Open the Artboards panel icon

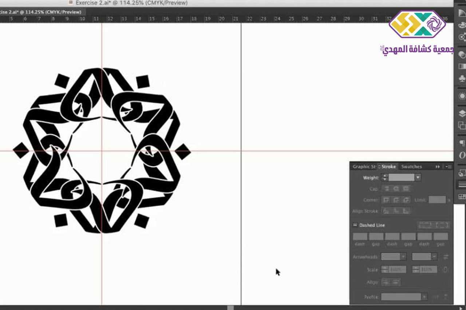pos(462,125)
